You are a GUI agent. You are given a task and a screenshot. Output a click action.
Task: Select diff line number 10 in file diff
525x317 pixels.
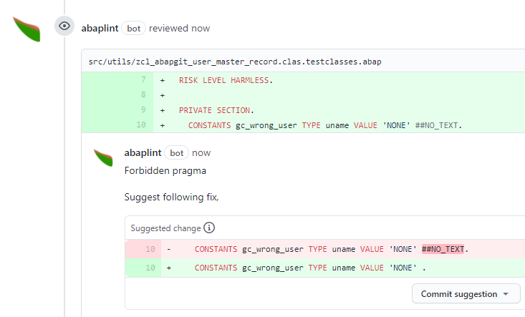(x=141, y=125)
